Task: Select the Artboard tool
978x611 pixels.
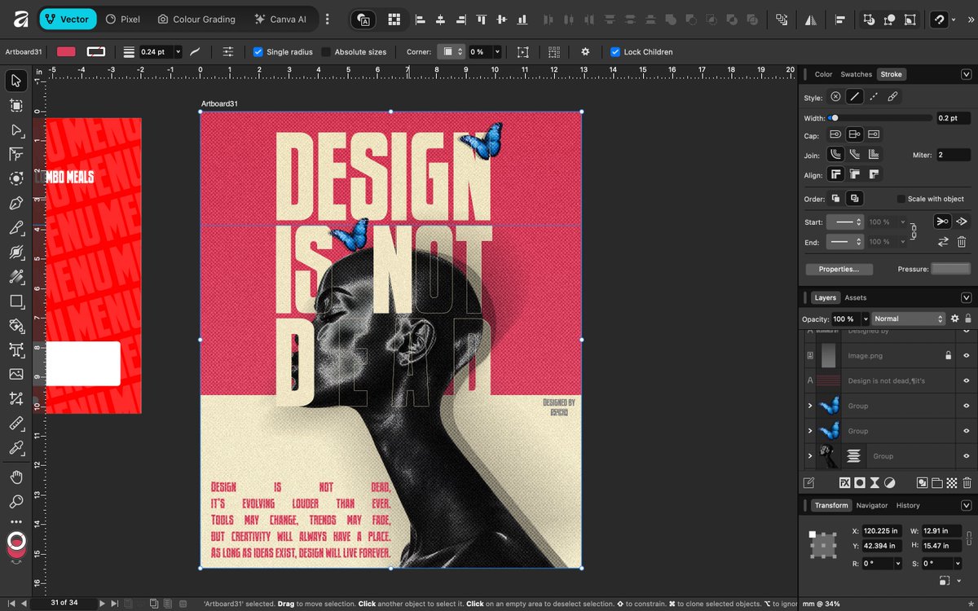Action: (x=15, y=105)
